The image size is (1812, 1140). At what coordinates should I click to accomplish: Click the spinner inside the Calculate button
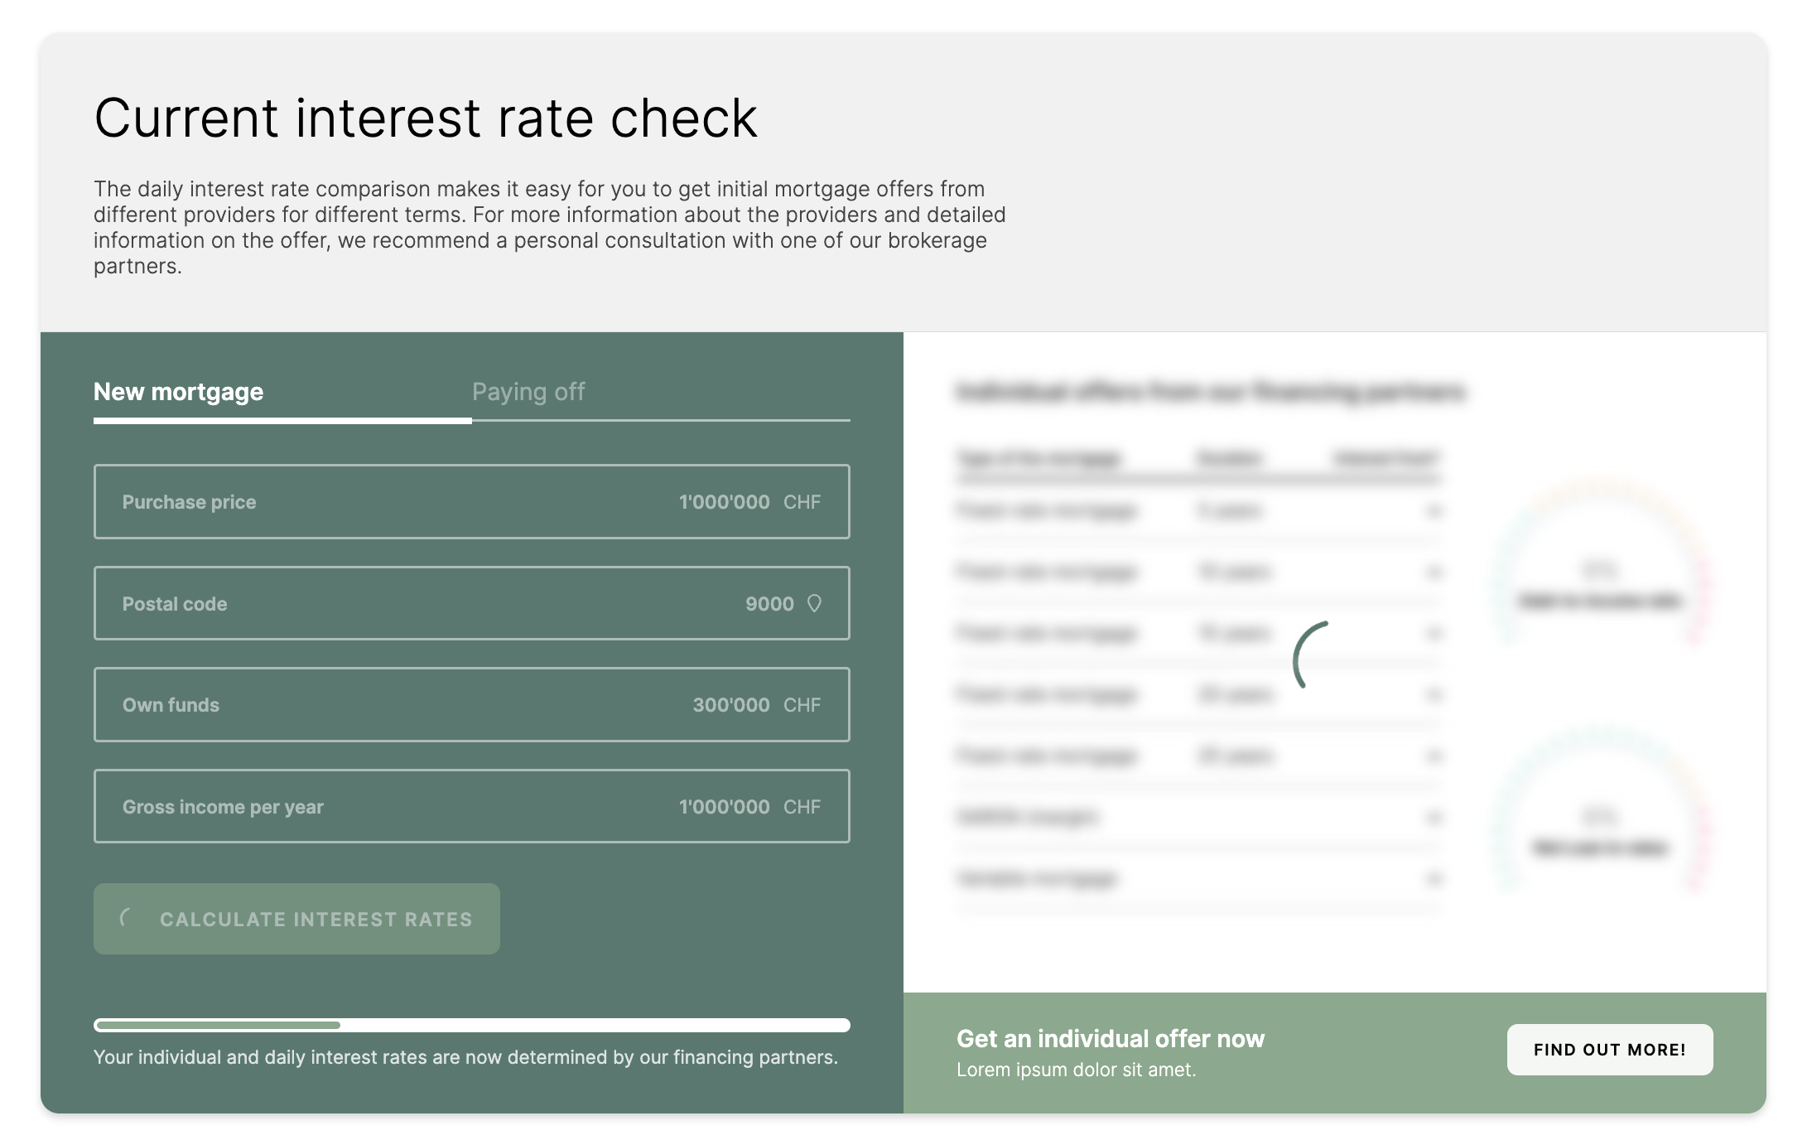click(127, 918)
